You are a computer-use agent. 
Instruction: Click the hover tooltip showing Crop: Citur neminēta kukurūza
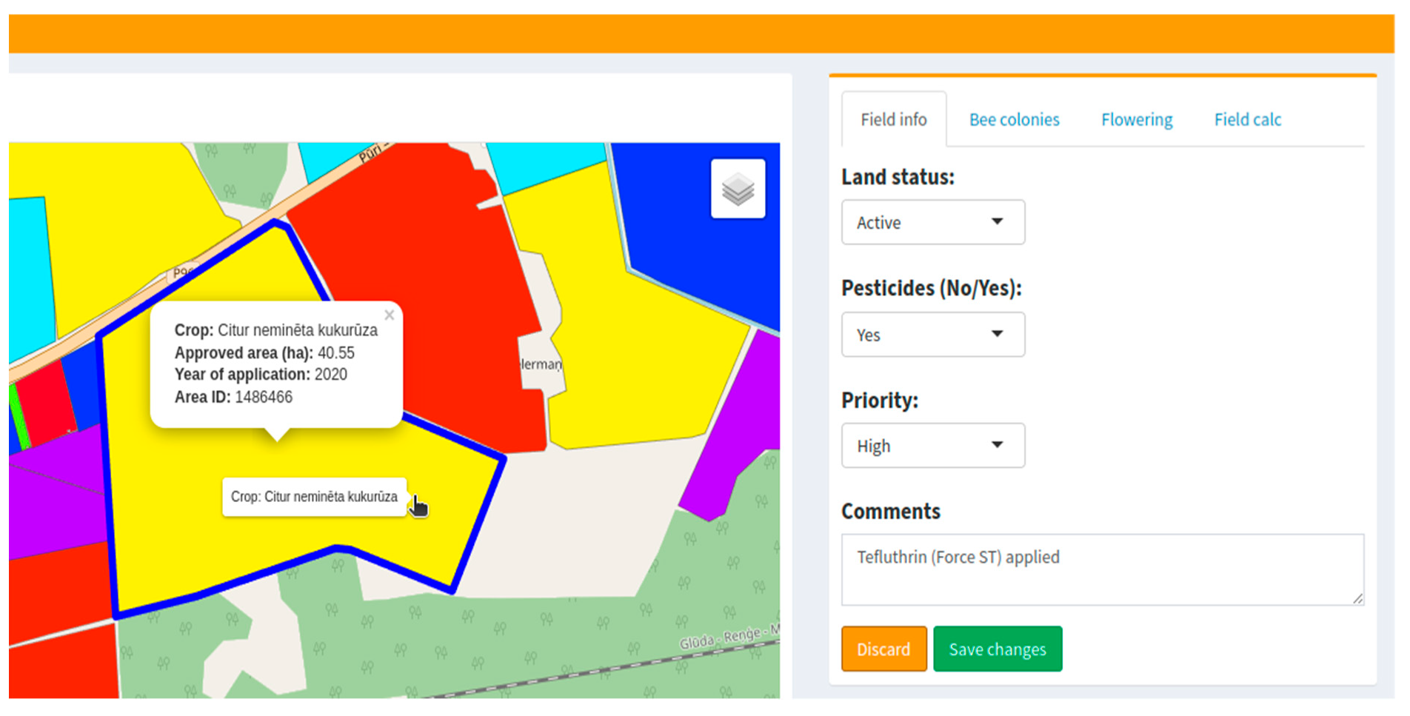314,497
